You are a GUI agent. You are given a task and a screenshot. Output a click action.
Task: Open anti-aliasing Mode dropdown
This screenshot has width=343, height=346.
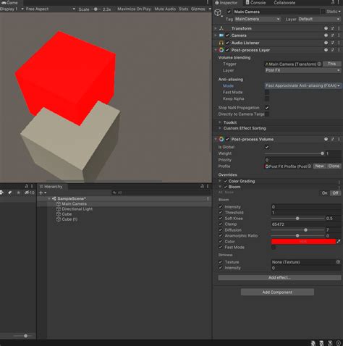tap(302, 85)
